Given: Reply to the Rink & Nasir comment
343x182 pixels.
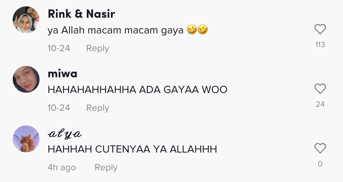Looking at the screenshot, I should coord(97,48).
